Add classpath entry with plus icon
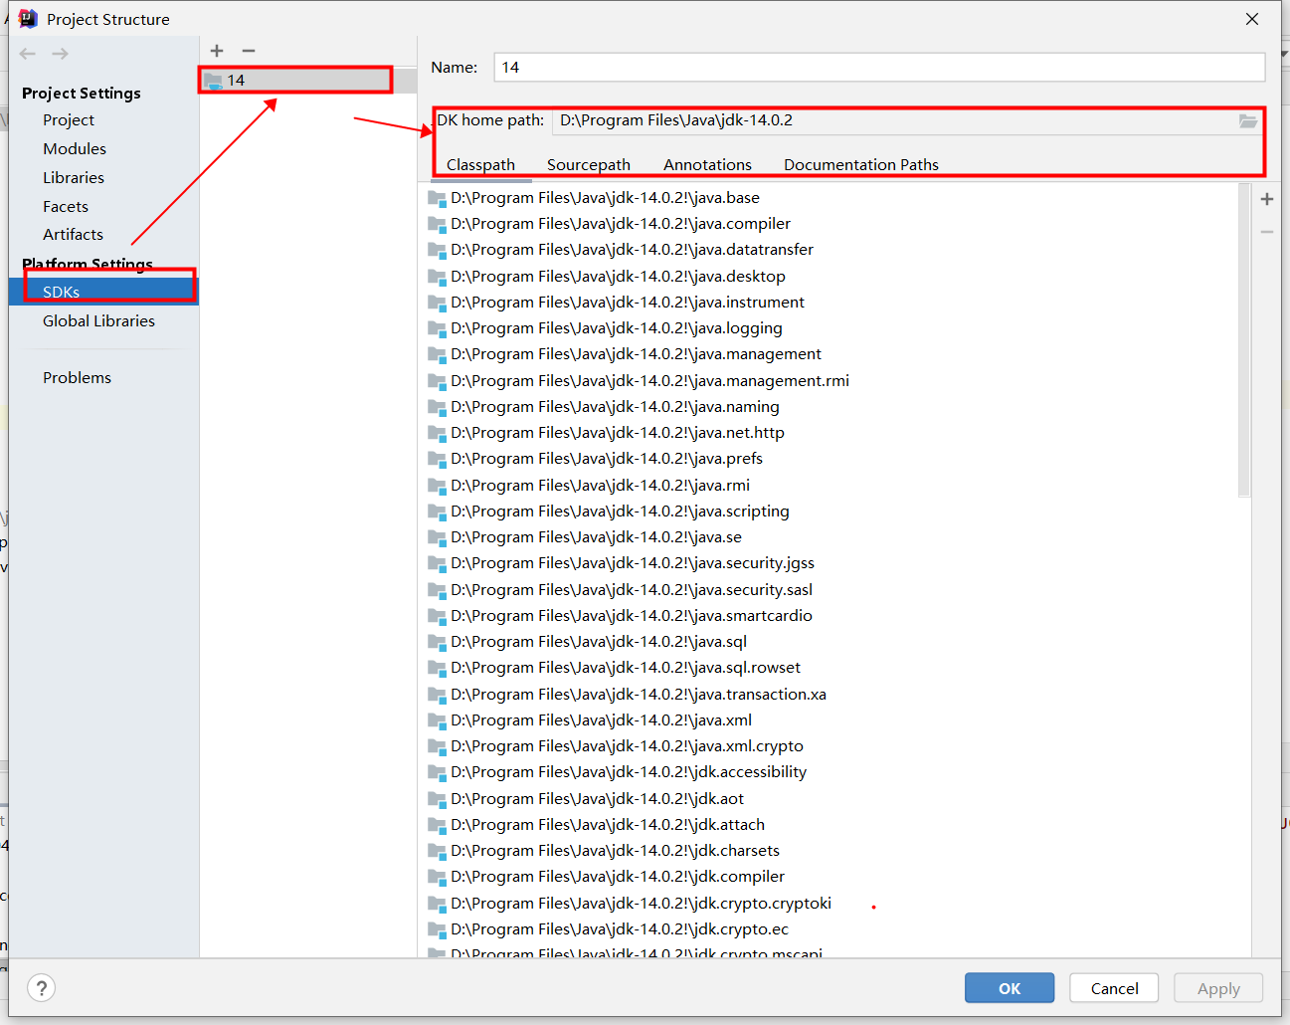Image resolution: width=1290 pixels, height=1025 pixels. (x=1267, y=199)
